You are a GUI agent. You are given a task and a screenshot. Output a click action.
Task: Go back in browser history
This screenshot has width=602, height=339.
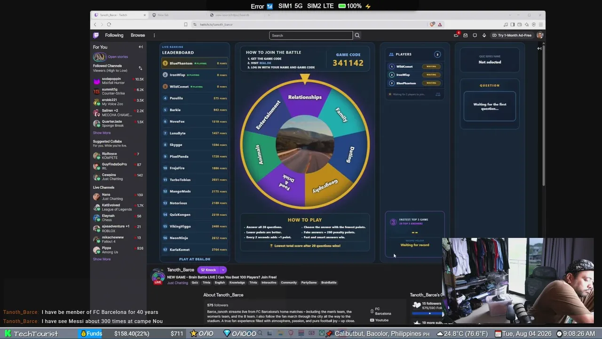click(95, 24)
